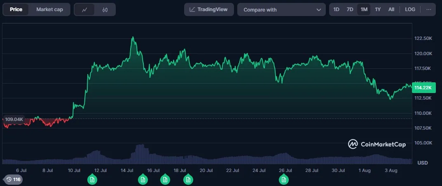
Task: Set chart range to 1M
Action: [x=364, y=9]
